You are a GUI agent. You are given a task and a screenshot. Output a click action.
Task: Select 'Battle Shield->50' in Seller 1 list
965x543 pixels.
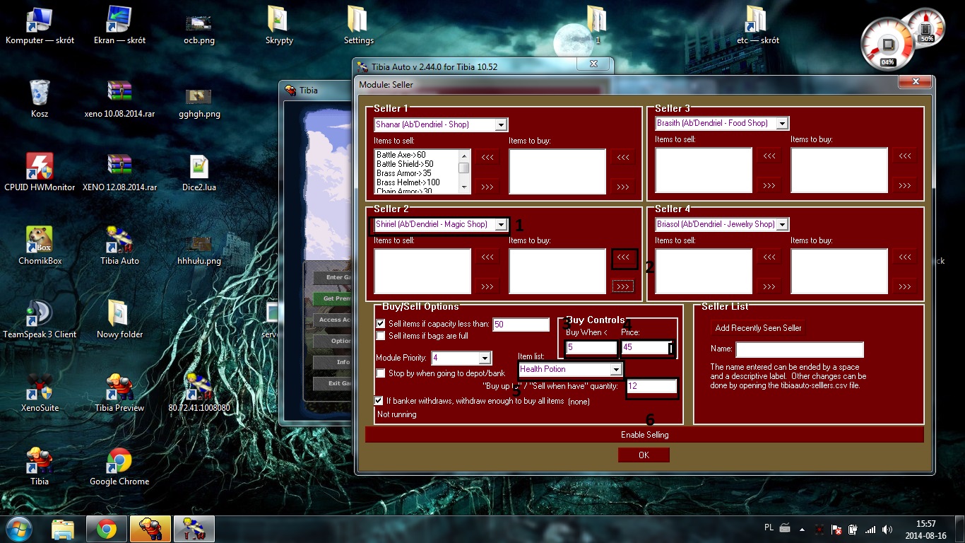(x=405, y=164)
